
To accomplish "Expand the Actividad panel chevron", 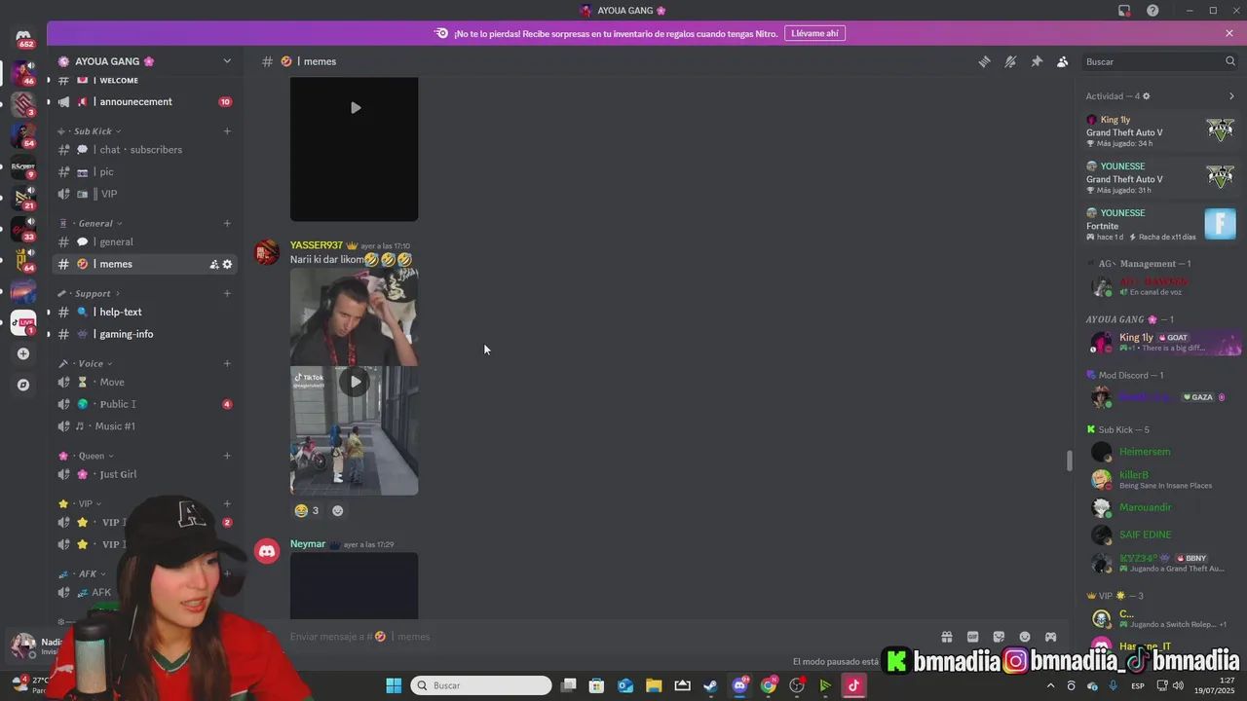I will (x=1231, y=96).
